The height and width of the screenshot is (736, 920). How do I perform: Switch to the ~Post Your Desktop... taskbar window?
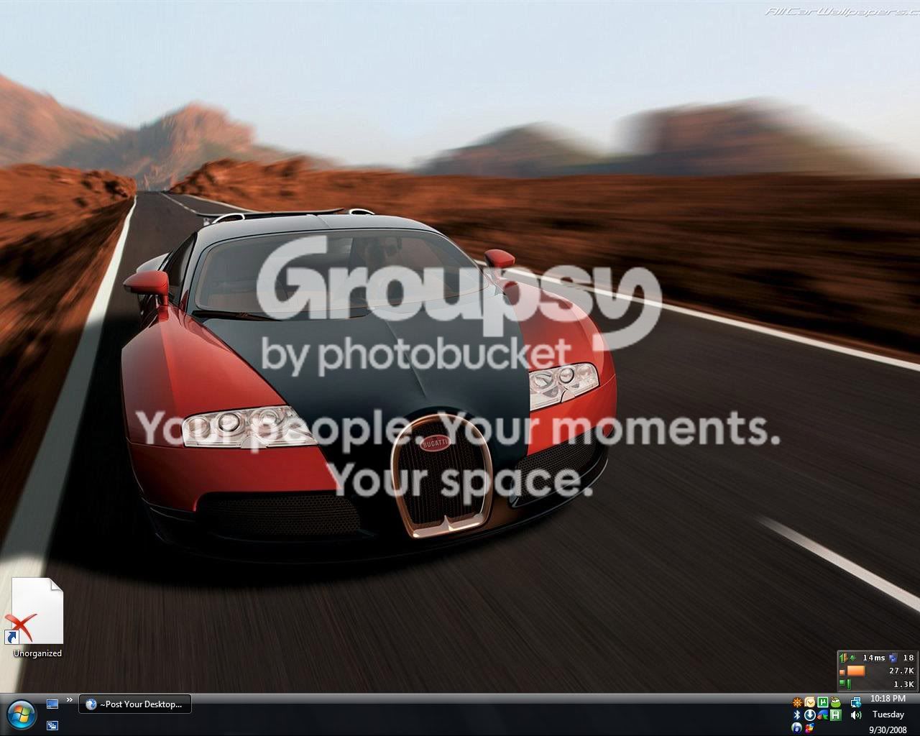pos(135,704)
